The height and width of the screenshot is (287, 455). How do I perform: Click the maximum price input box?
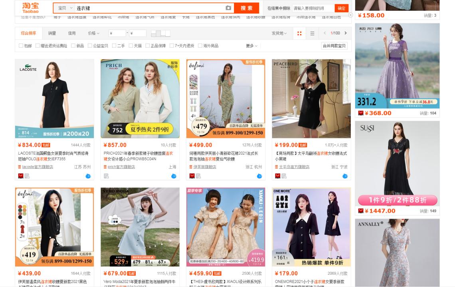[x=138, y=34]
